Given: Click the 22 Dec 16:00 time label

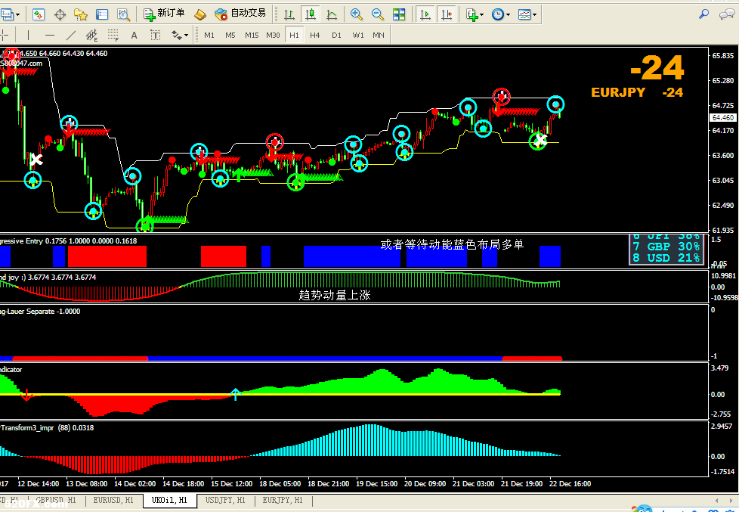Looking at the screenshot, I should pos(570,484).
